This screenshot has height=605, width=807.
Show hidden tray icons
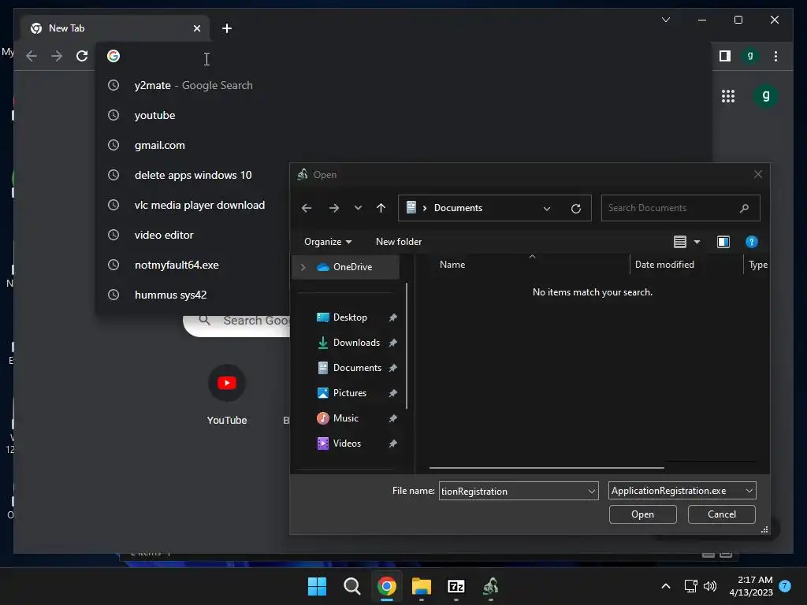pos(665,586)
